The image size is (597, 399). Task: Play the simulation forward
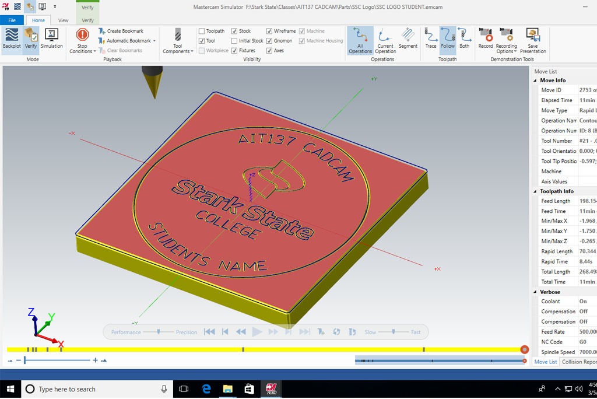tap(257, 332)
